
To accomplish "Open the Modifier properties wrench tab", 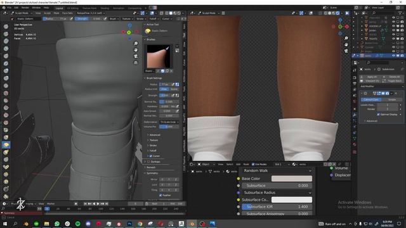I will [x=355, y=115].
